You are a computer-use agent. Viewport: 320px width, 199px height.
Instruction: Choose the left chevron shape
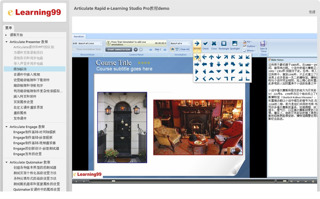(204, 79)
